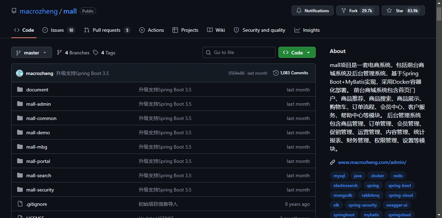
Task: Open the Projects tab
Action: [x=185, y=30]
